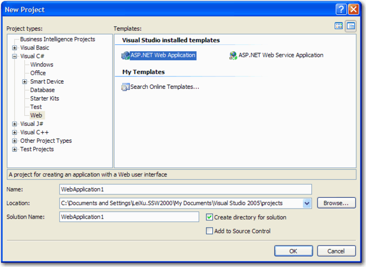Focus the project Name field

click(185, 189)
